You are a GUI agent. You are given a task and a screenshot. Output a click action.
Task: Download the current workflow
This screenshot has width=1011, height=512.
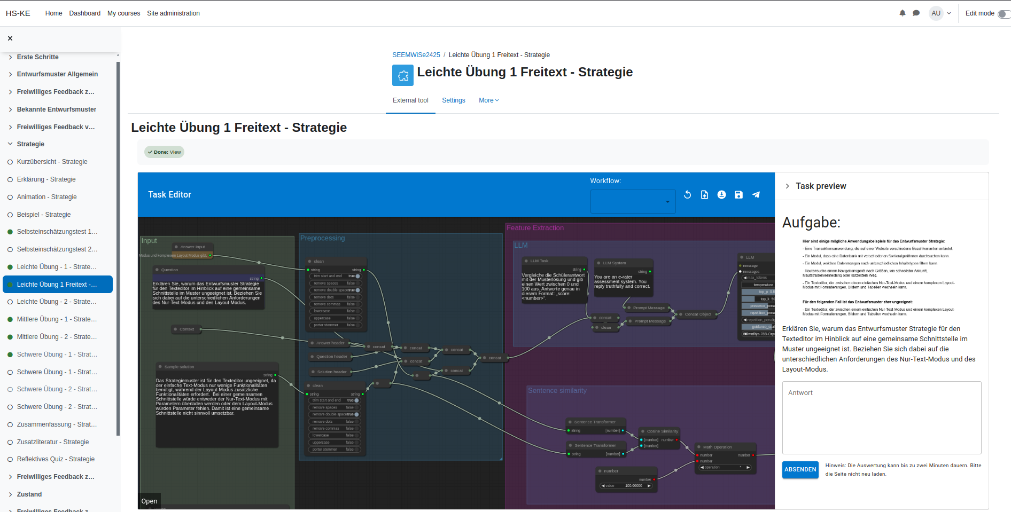tap(722, 195)
